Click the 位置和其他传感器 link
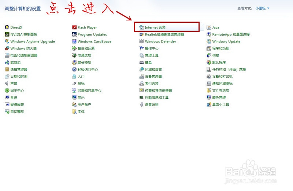 tap(159, 91)
